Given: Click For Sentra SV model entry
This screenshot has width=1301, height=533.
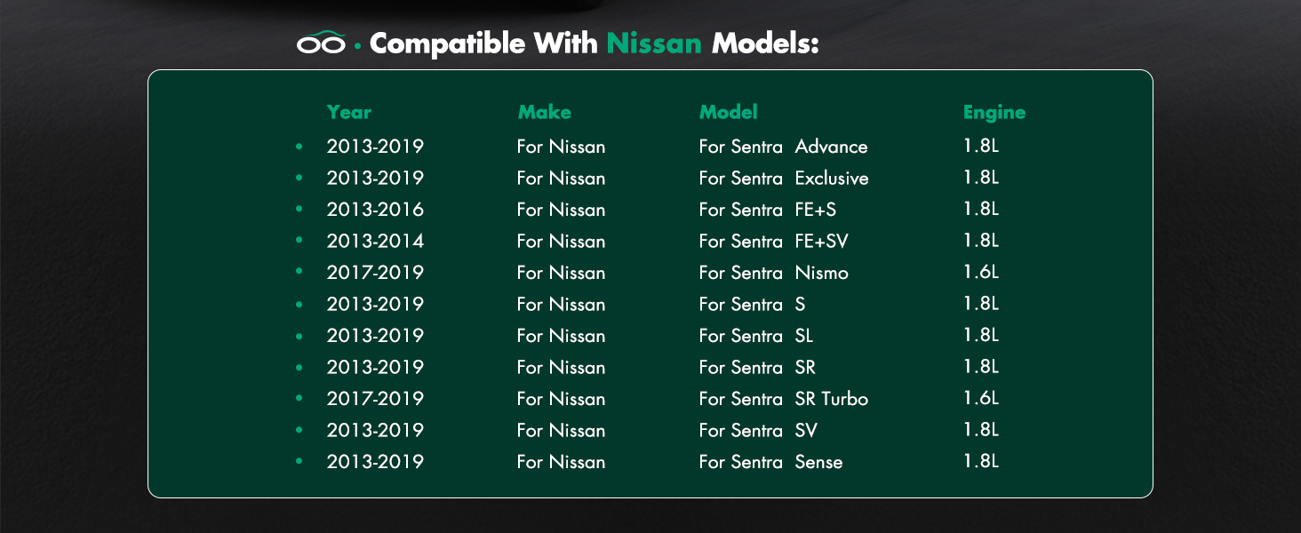Looking at the screenshot, I should [x=758, y=430].
